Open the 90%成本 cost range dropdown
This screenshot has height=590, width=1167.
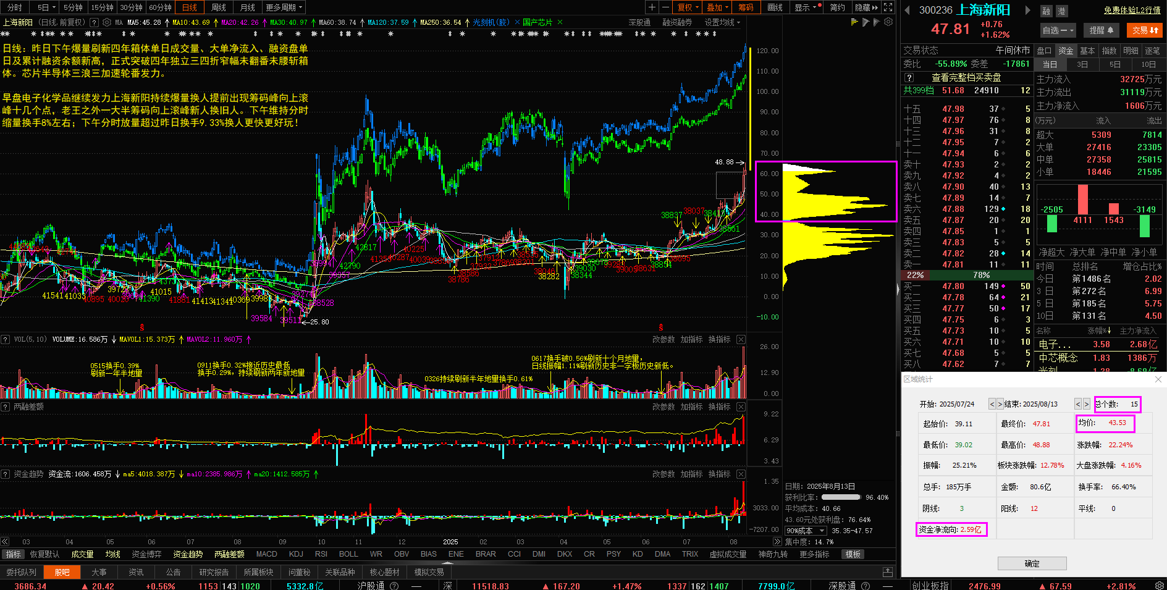pyautogui.click(x=806, y=531)
